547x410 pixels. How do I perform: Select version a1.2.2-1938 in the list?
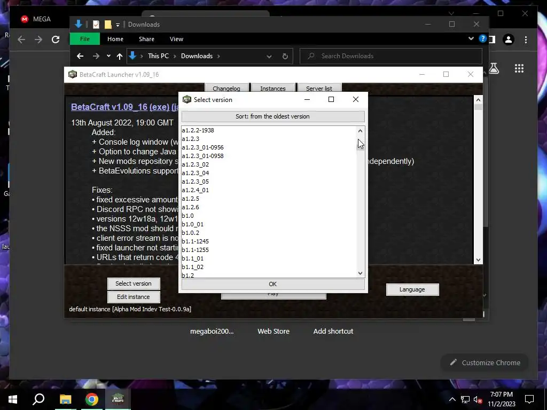tap(269, 130)
